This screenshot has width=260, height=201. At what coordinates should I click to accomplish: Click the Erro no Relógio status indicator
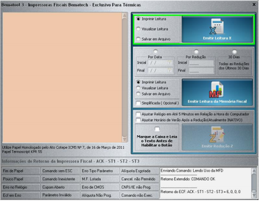click(21, 187)
